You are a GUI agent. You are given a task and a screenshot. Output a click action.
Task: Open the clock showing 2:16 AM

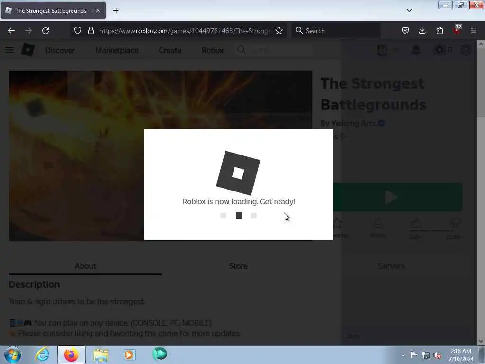pos(461,355)
